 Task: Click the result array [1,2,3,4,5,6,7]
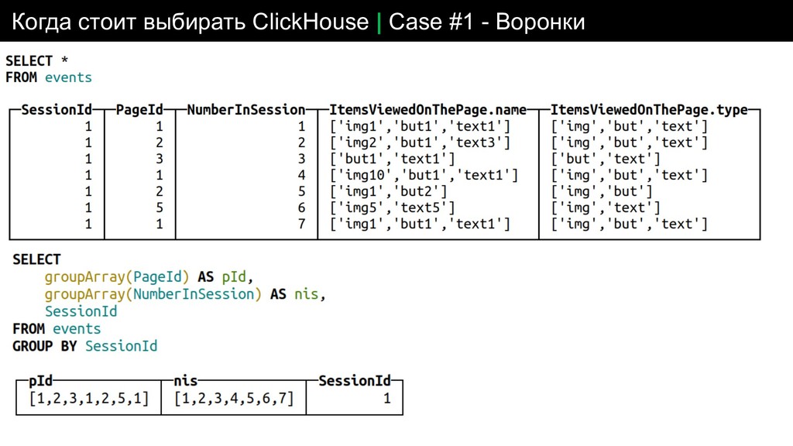tap(234, 399)
